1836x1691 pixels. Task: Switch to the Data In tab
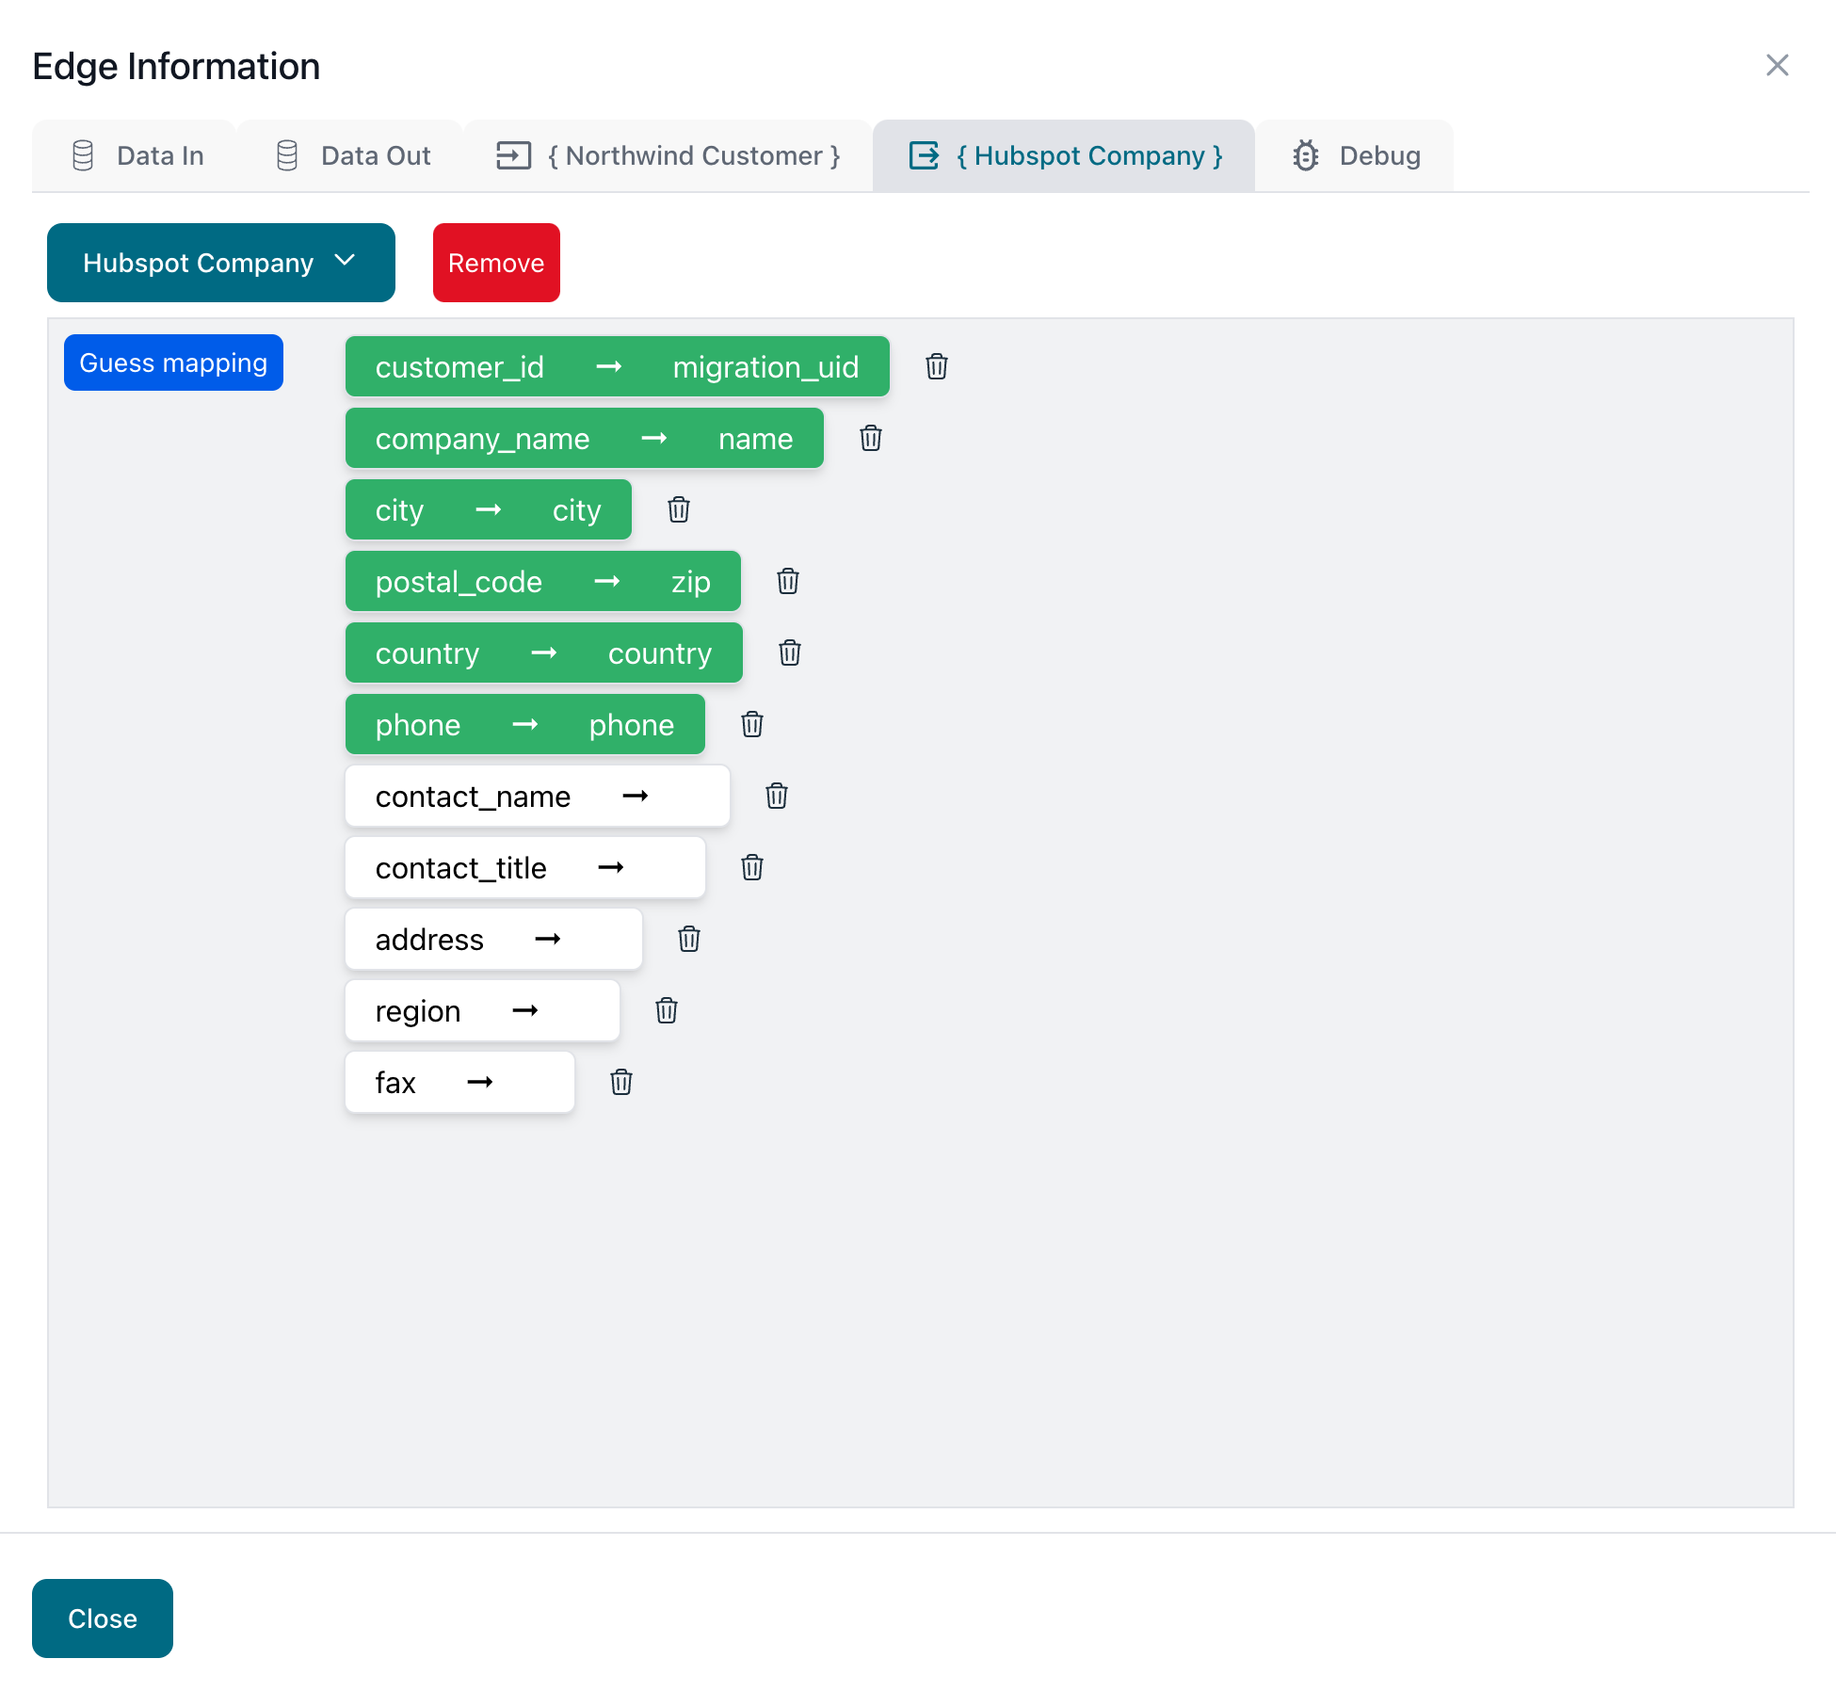(135, 155)
